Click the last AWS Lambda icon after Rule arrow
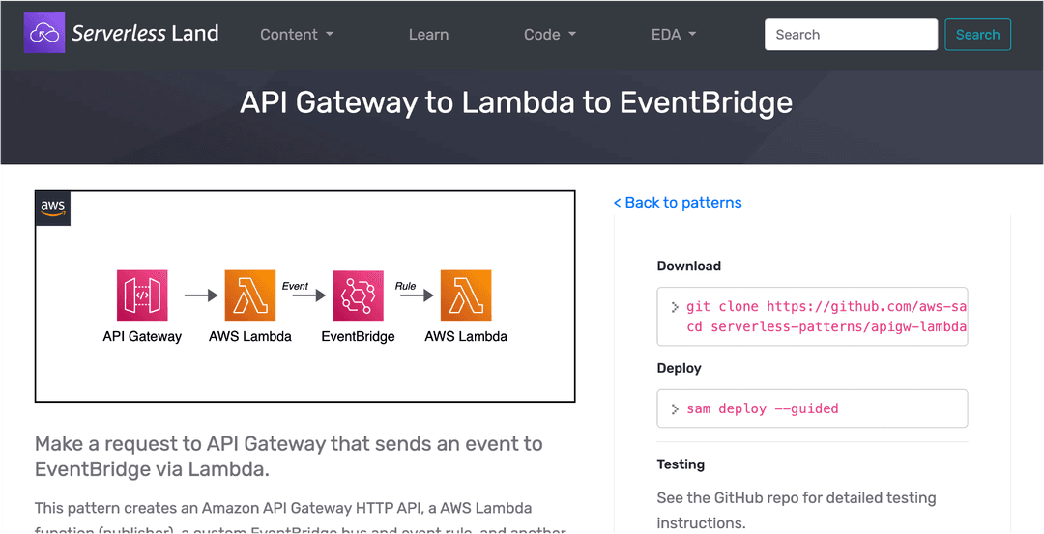Screen dimensions: 1044x534 (x=465, y=295)
